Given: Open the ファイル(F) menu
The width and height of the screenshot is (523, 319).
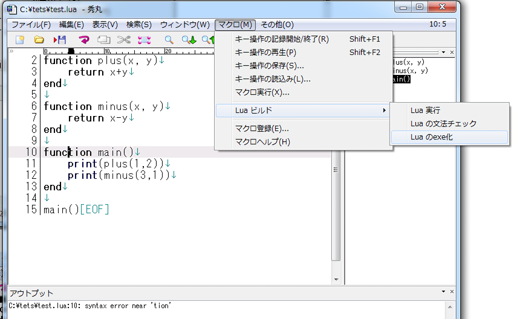Looking at the screenshot, I should (31, 25).
